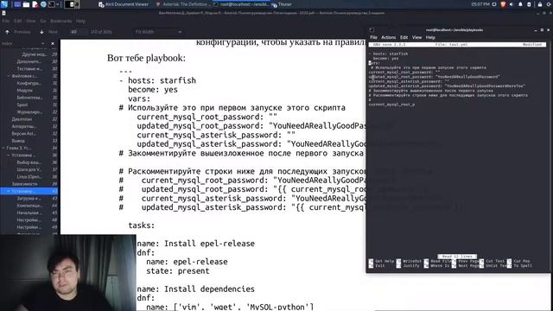Viewport: 553px width, 311px height.
Task: Click the Atril document icon below the panel
Action: pyautogui.click(x=3, y=13)
